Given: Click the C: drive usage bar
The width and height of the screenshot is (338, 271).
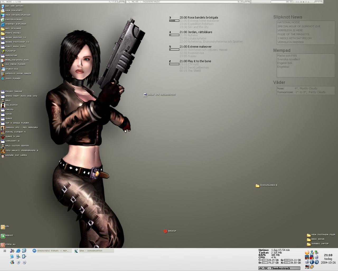Looking at the screenshot, I should point(265,260).
